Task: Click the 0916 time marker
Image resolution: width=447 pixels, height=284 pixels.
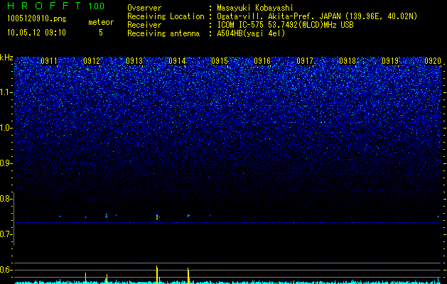Action: [x=262, y=61]
